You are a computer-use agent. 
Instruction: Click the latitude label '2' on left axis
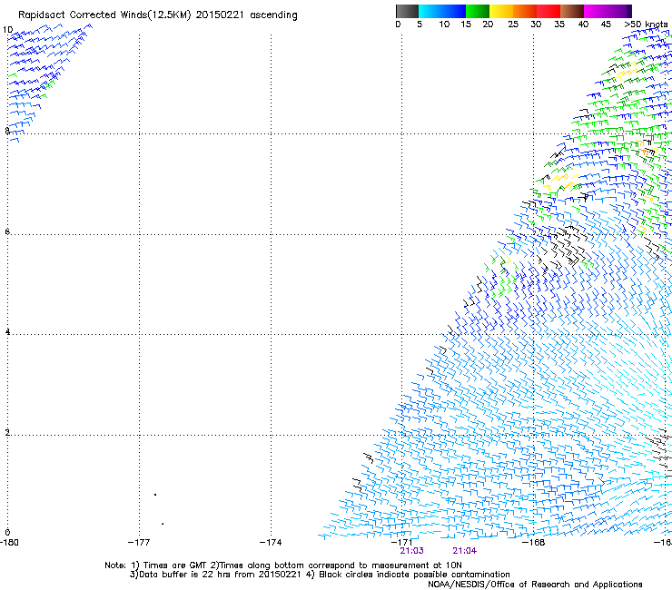click(x=7, y=433)
